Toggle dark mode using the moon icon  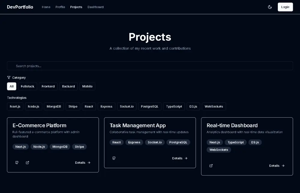(x=270, y=7)
